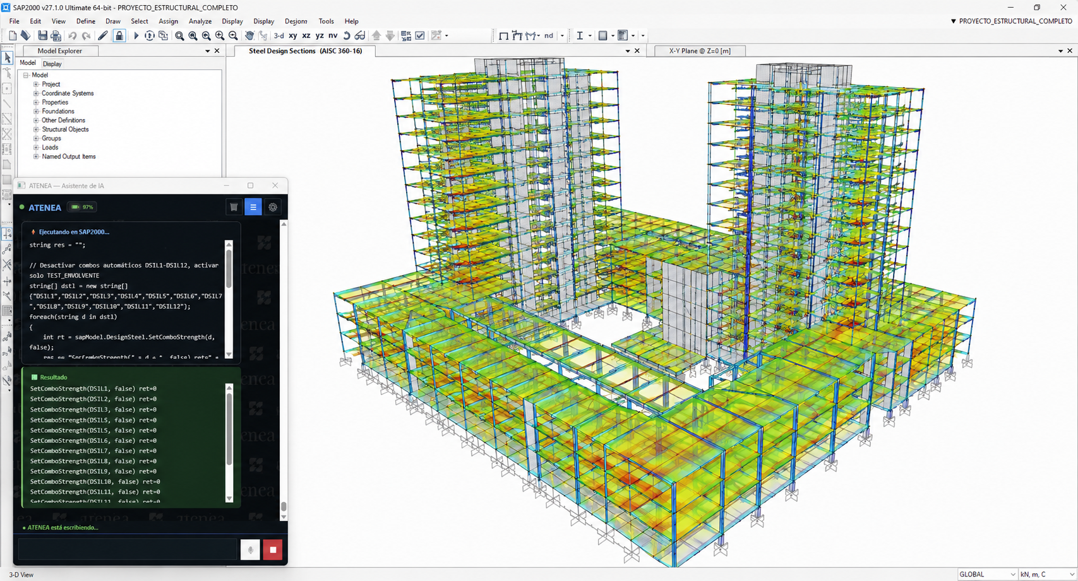Viewport: 1078px width, 581px height.
Task: Toggle the Set Display Options checkmark icon
Action: coord(420,36)
